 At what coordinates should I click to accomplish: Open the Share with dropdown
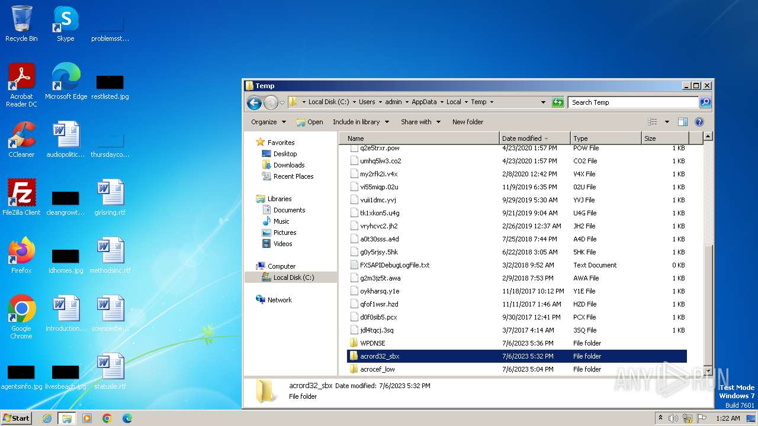(420, 122)
